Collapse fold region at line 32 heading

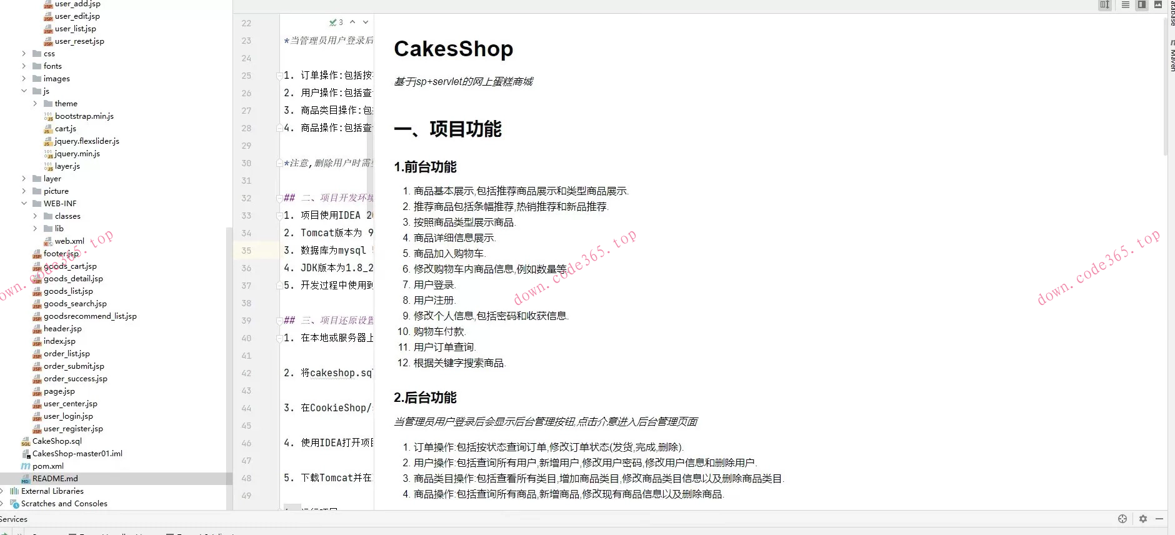point(279,198)
